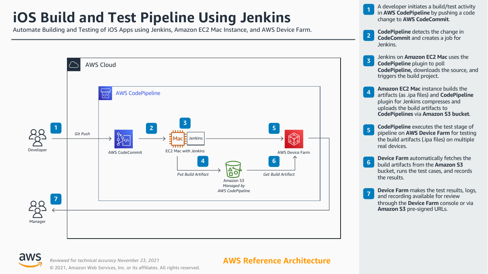The image size is (488, 274).
Task: Click the Amazon S3 bucket icon
Action: (x=234, y=169)
